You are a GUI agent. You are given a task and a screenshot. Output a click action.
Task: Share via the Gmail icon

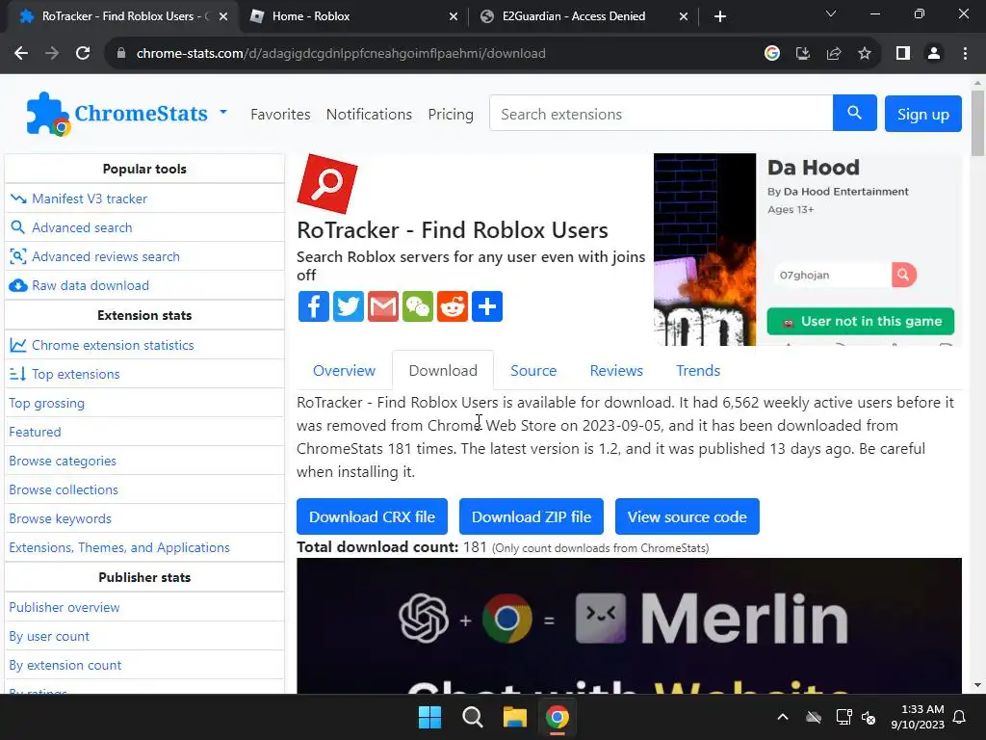pos(383,306)
